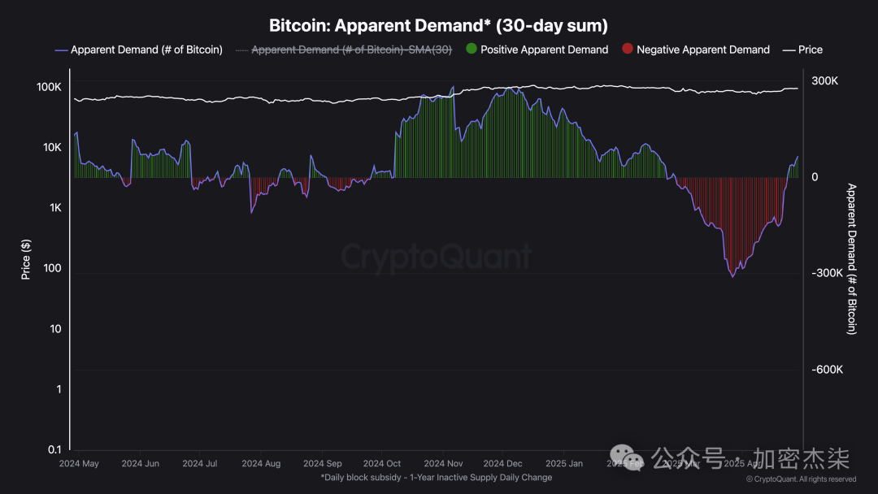Click the 2024 Aug date label
Screen dimensions: 878x494
(261, 464)
